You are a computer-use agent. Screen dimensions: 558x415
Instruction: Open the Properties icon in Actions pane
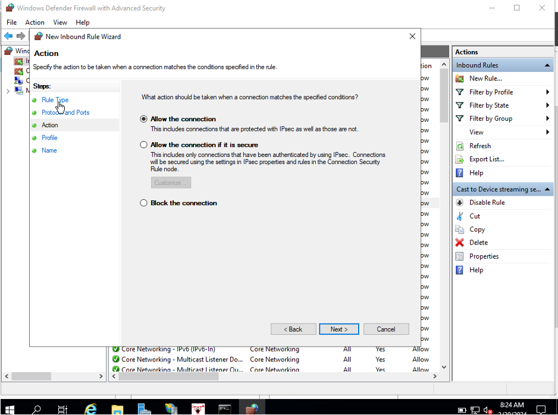(x=460, y=256)
